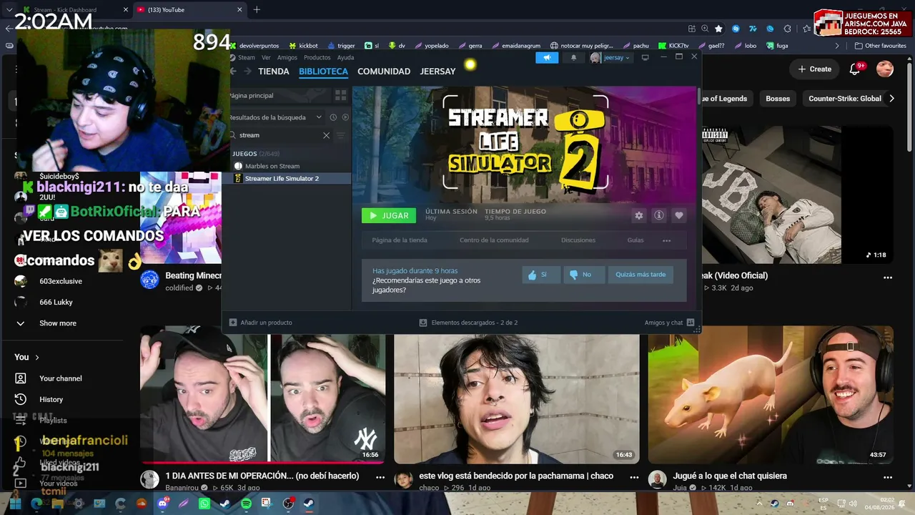This screenshot has width=915, height=515.
Task: Open Steam notifications bell
Action: [573, 58]
